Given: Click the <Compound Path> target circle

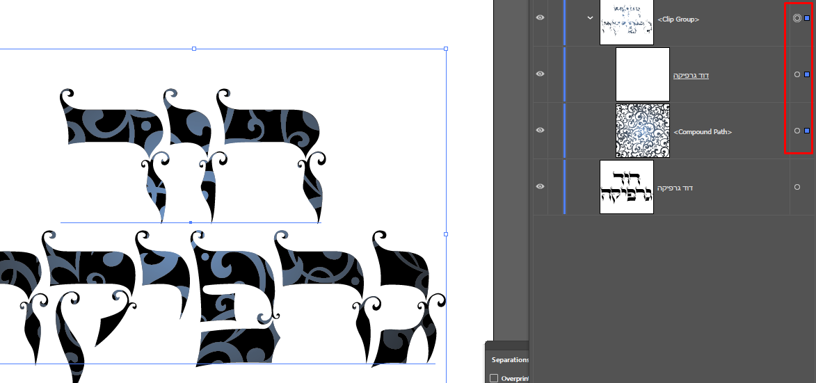Looking at the screenshot, I should [797, 131].
